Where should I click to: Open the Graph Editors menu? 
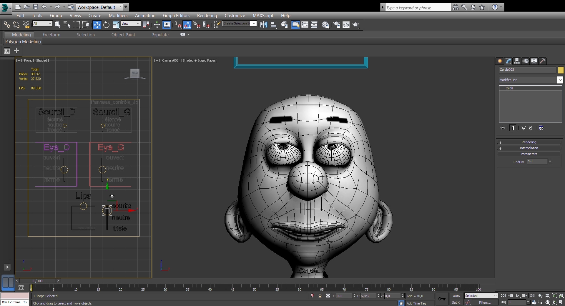(x=176, y=16)
